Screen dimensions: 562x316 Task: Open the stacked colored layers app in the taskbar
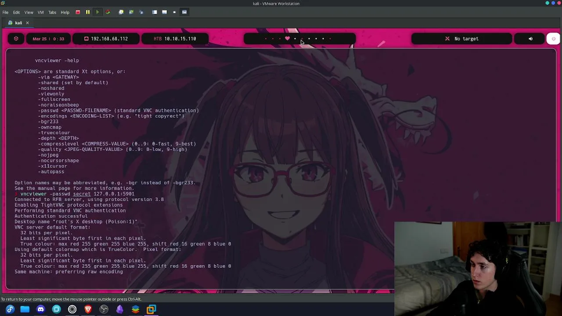pos(136,309)
